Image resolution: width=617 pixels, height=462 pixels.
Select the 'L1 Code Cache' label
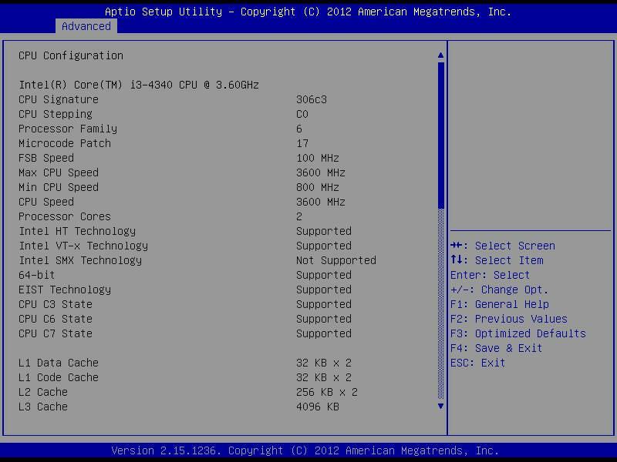[59, 377]
